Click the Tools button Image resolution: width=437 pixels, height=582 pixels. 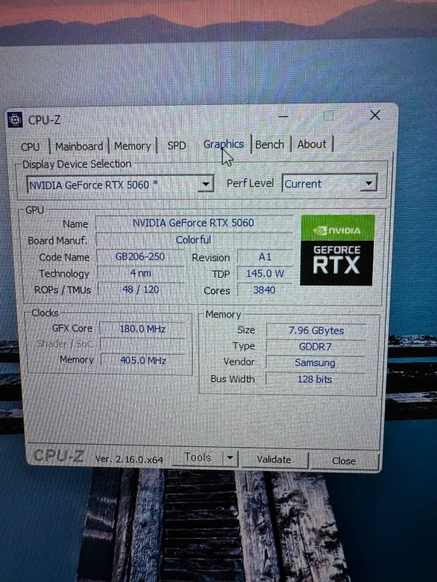197,457
